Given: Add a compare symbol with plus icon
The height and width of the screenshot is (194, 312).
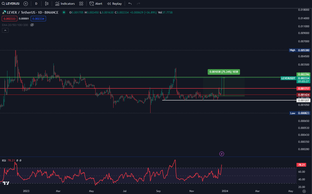Looking at the screenshot, I should (25, 4).
